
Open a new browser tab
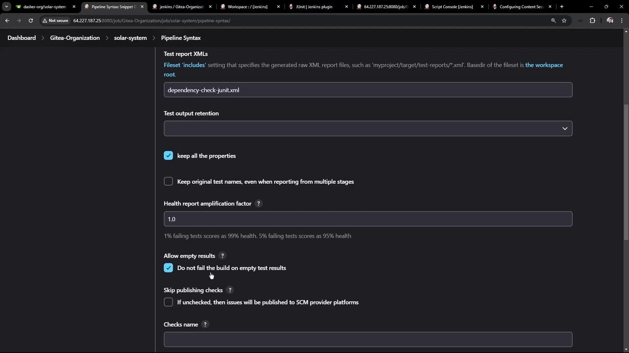[x=562, y=7]
